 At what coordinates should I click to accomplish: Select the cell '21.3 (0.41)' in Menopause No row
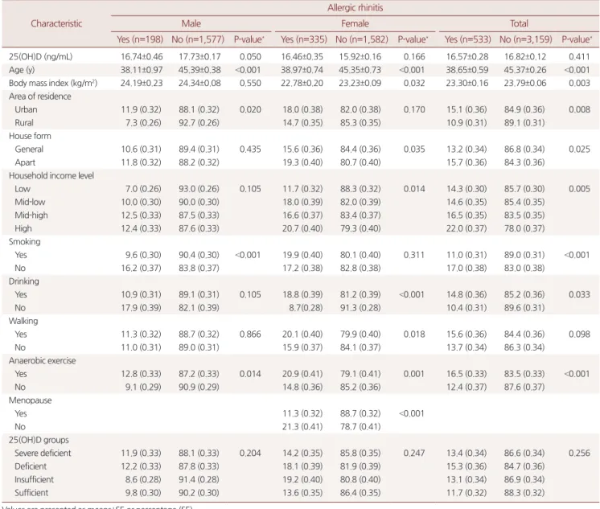(x=302, y=427)
